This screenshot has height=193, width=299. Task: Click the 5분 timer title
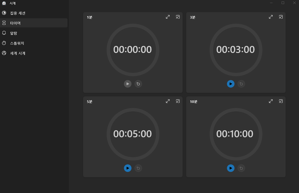(x=90, y=102)
